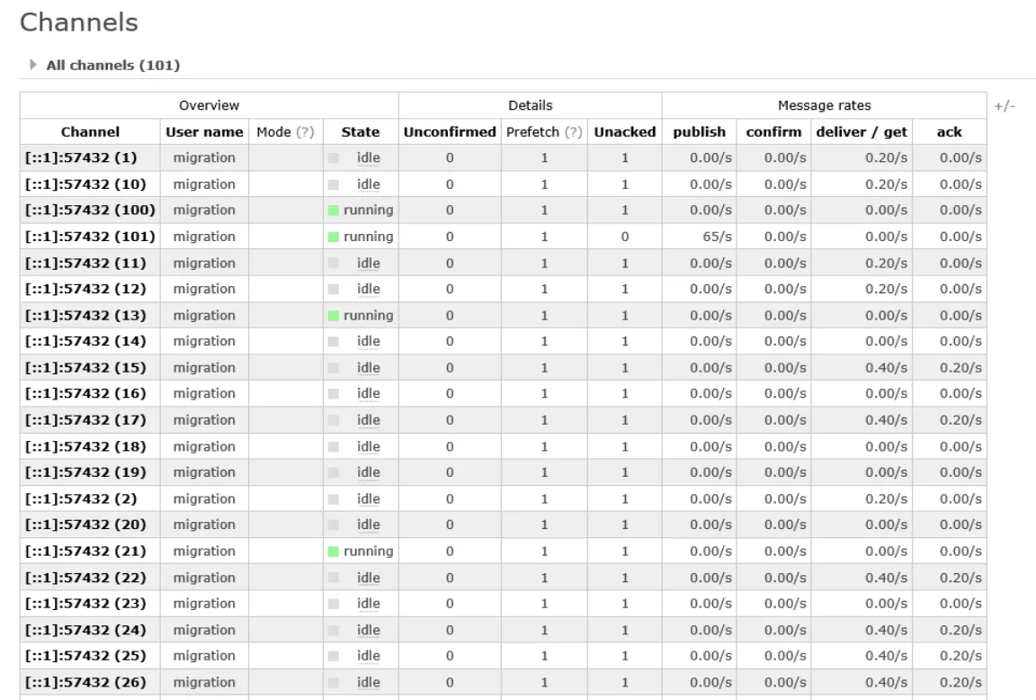1036x700 pixels.
Task: Click ack rate 0.20/s for channel (17)
Action: (960, 420)
